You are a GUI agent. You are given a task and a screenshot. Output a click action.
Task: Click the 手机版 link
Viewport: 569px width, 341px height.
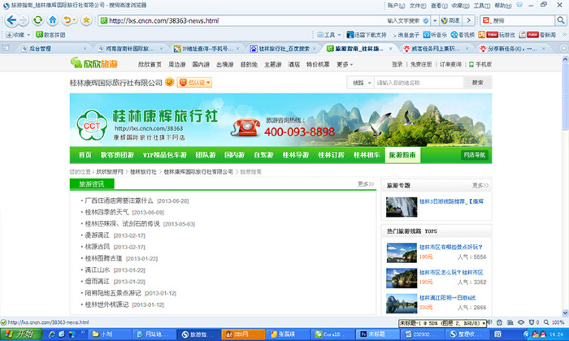[x=480, y=64]
